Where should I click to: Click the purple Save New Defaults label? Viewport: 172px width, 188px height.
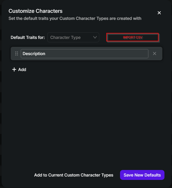click(x=142, y=175)
